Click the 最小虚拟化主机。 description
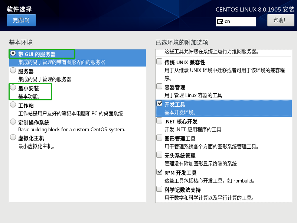This screenshot has height=223, width=297. (36, 146)
